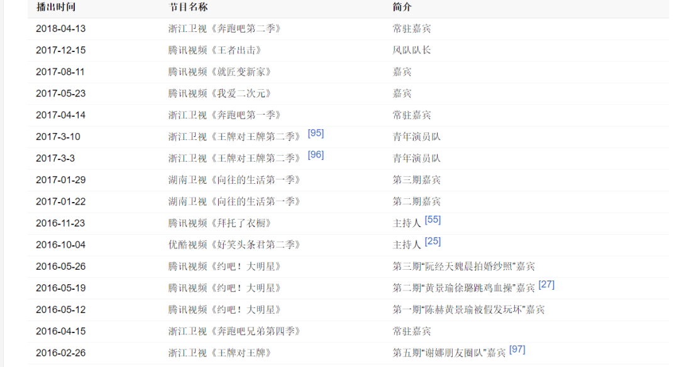The width and height of the screenshot is (679, 367).
Task: Select 腾讯视频《就匠变新家》 entry
Action: (x=219, y=72)
